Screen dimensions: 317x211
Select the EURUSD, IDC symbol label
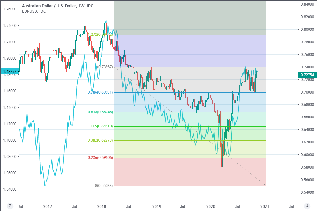click(x=34, y=11)
